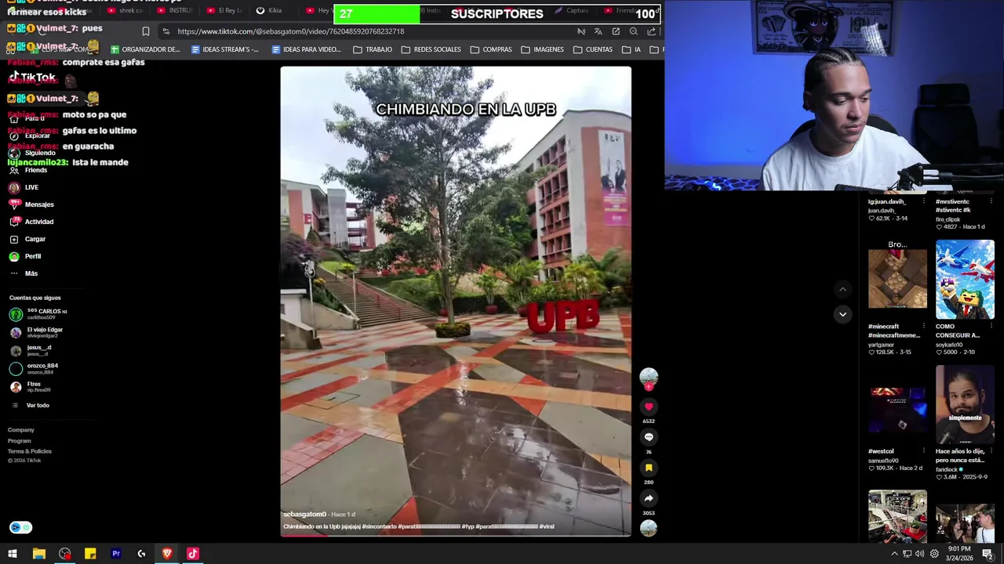1004x564 pixels.
Task: Open OBS Studio from the taskbar
Action: pos(64,554)
